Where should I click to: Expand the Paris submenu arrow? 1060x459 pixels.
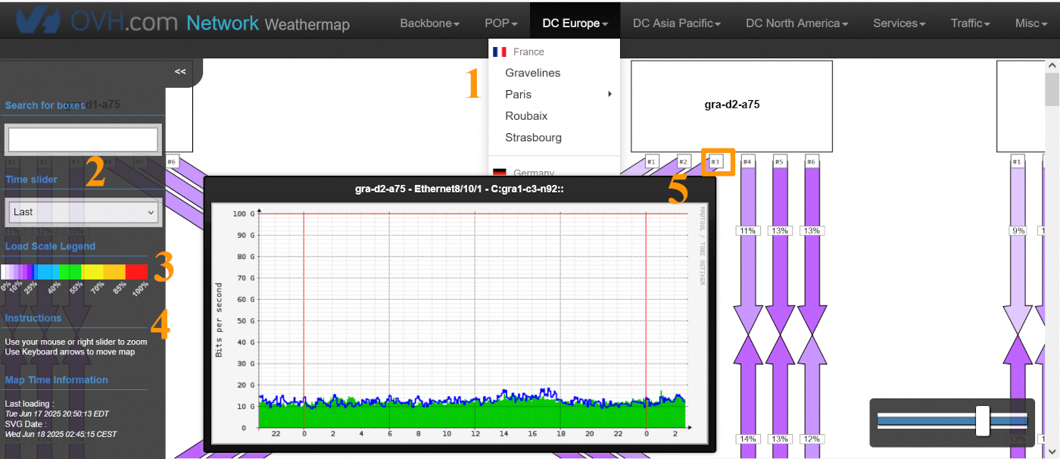tap(609, 95)
